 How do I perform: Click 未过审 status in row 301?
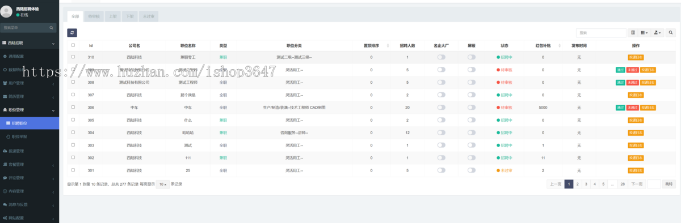(505, 170)
